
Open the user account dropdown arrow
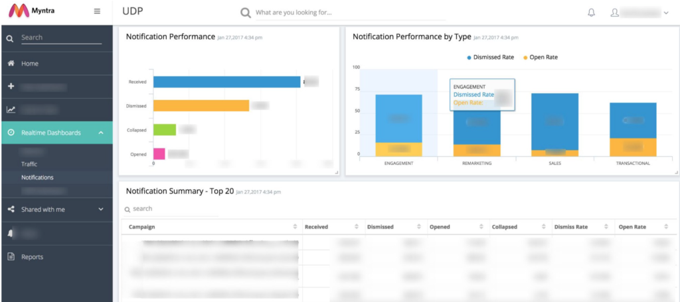click(x=666, y=13)
